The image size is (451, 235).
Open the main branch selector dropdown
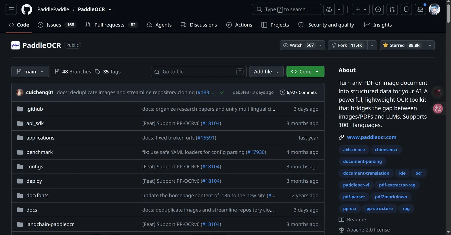coord(30,72)
